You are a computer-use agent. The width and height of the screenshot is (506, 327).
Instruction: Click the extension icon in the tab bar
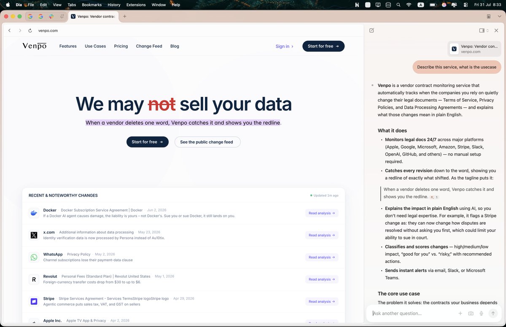(x=489, y=16)
